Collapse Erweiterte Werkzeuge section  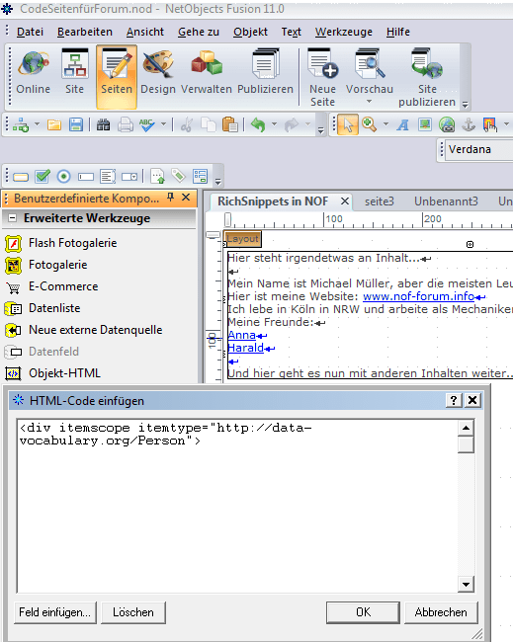pos(12,218)
